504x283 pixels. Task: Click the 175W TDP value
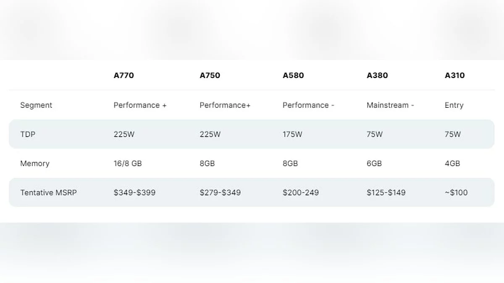pyautogui.click(x=292, y=134)
